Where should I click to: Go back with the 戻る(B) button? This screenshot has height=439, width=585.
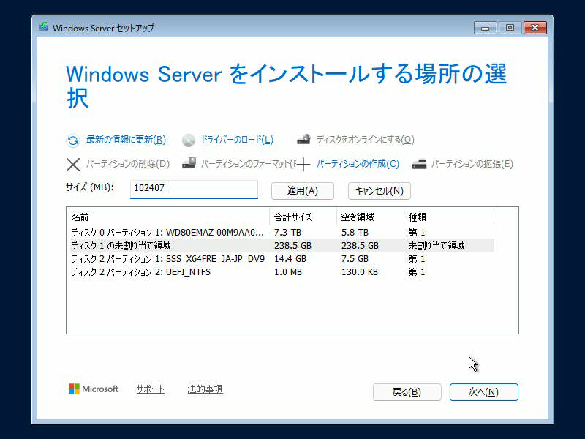click(x=407, y=392)
